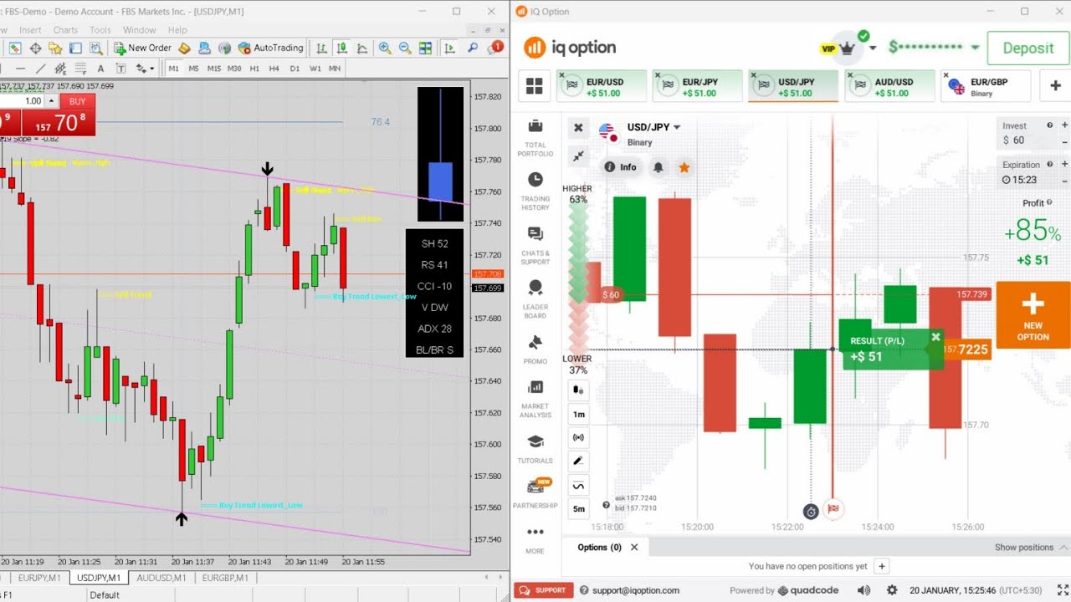
Task: Click the candlestick chart type icon
Action: (x=578, y=390)
